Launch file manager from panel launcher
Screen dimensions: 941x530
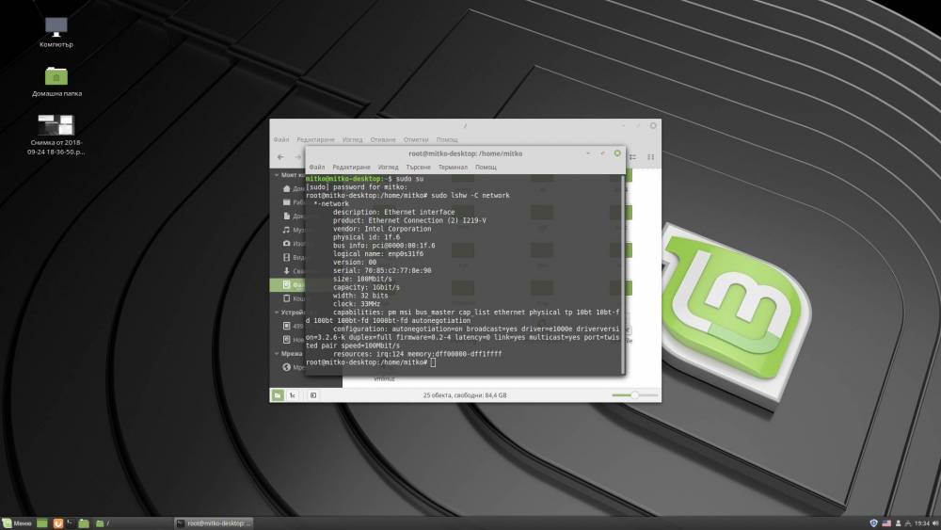(84, 523)
